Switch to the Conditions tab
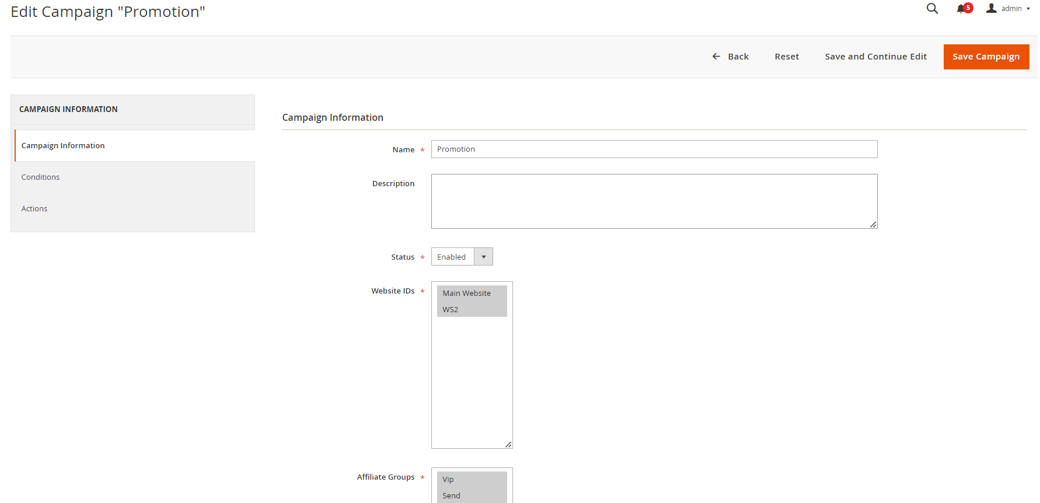The height and width of the screenshot is (503, 1040). click(x=41, y=177)
